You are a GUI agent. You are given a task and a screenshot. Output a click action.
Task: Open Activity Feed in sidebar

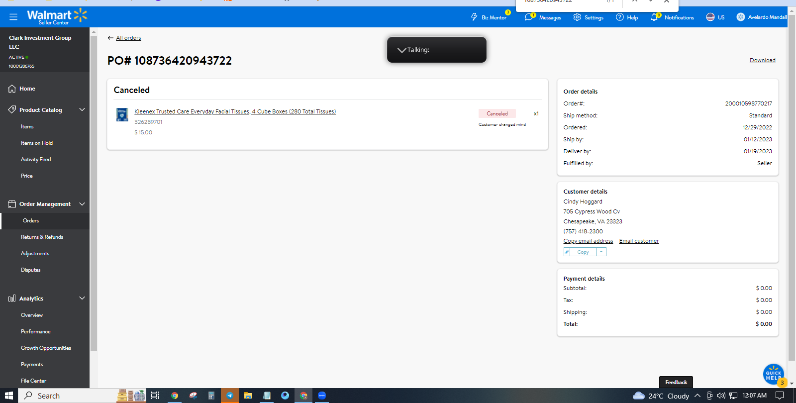point(36,159)
